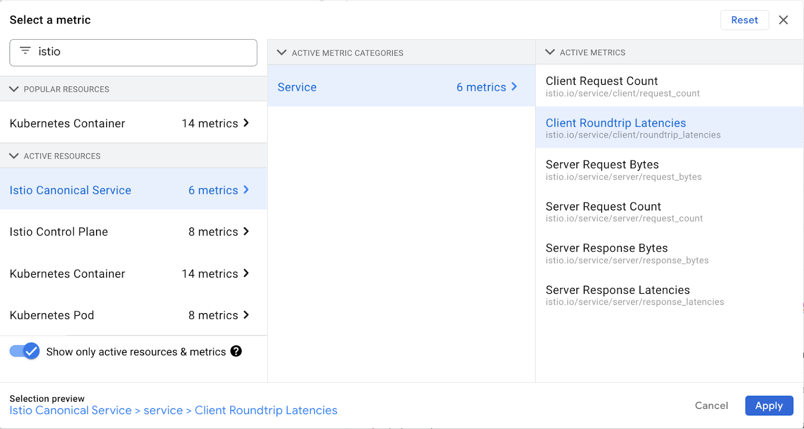Viewport: 804px width, 429px height.
Task: Click the Reset button
Action: click(744, 20)
